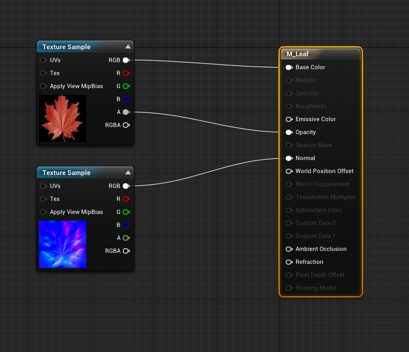Click the Alpha output pin of the top Texture Sample
The image size is (409, 352).
point(126,112)
